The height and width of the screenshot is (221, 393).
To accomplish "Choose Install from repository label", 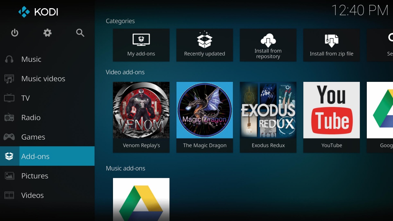I will pos(268,54).
